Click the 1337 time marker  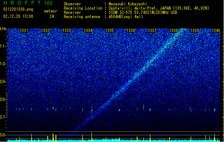152,30
